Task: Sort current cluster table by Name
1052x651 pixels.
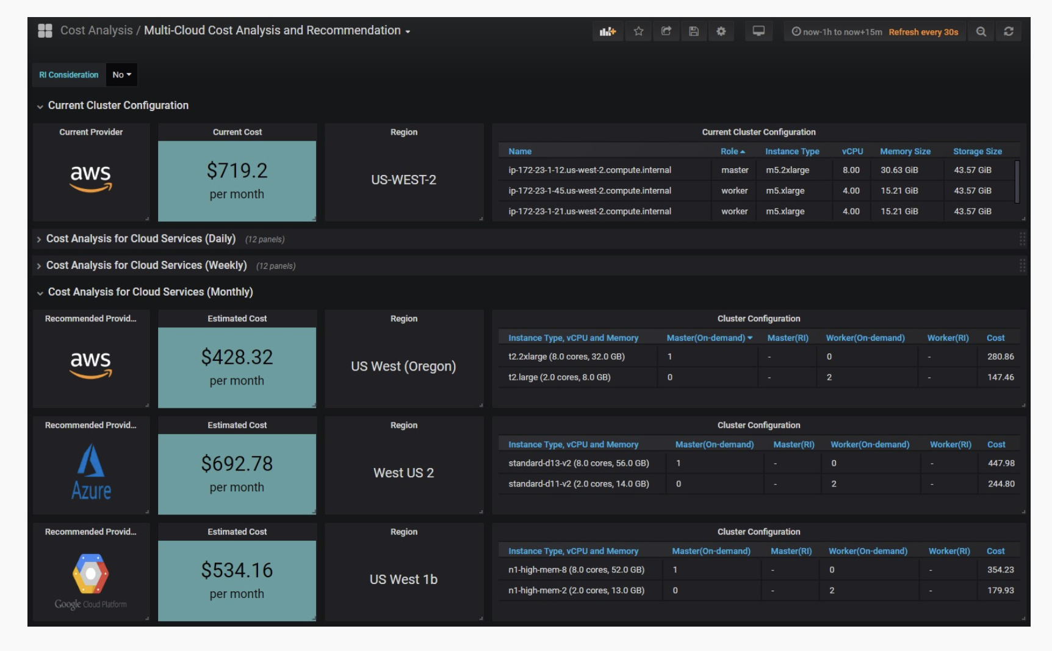Action: point(520,151)
